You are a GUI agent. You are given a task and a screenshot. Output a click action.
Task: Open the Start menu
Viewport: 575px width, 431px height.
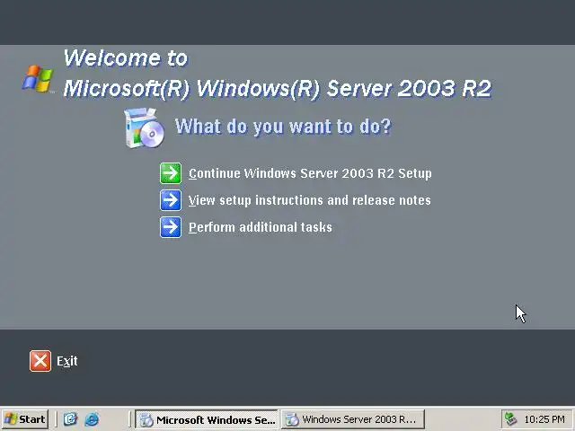25,419
